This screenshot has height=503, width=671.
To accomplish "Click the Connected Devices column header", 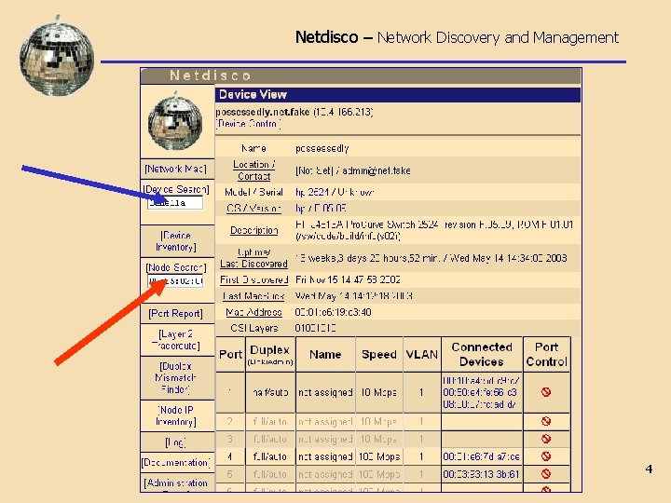I will click(482, 354).
